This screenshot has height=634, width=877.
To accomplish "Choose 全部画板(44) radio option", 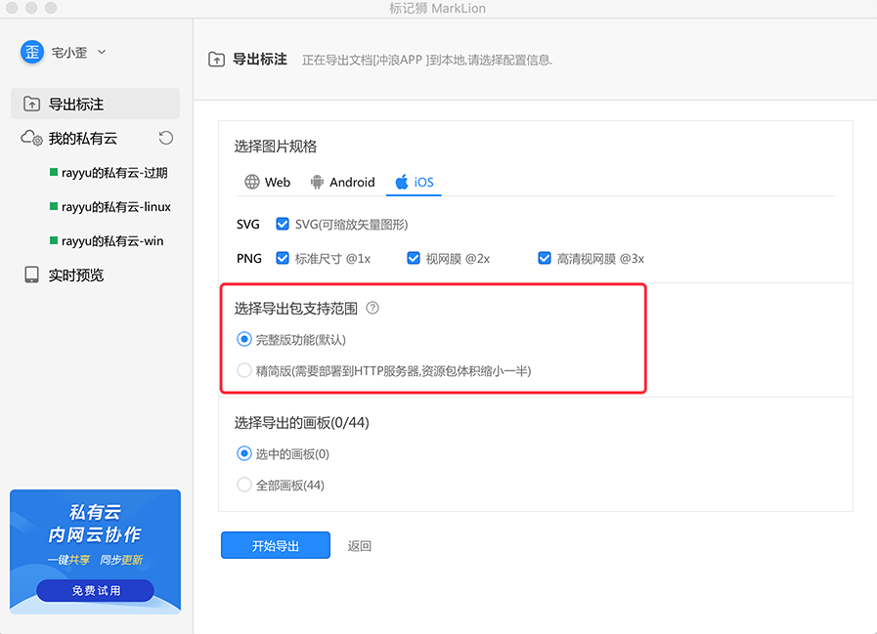I will pyautogui.click(x=244, y=485).
